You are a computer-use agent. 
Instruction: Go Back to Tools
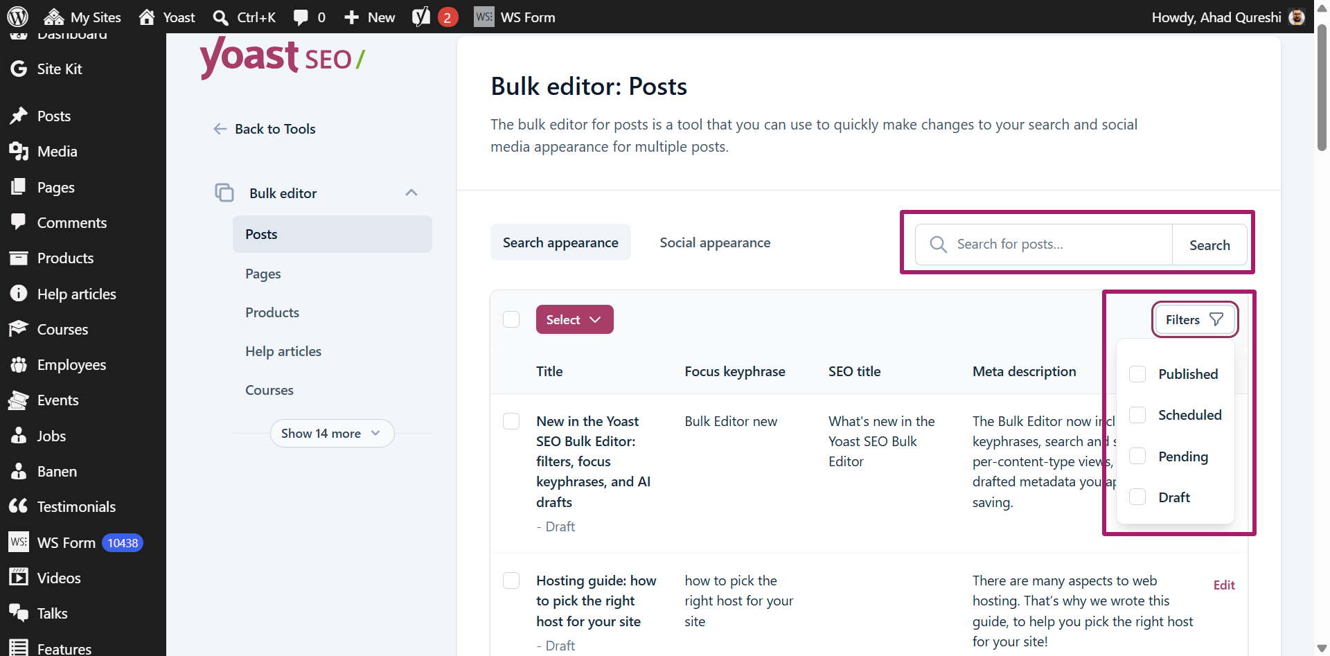[x=265, y=129]
